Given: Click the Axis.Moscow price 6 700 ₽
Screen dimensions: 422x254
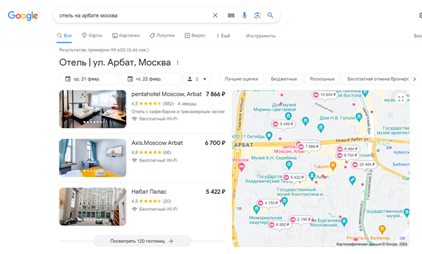Looking at the screenshot, I should click(215, 143).
